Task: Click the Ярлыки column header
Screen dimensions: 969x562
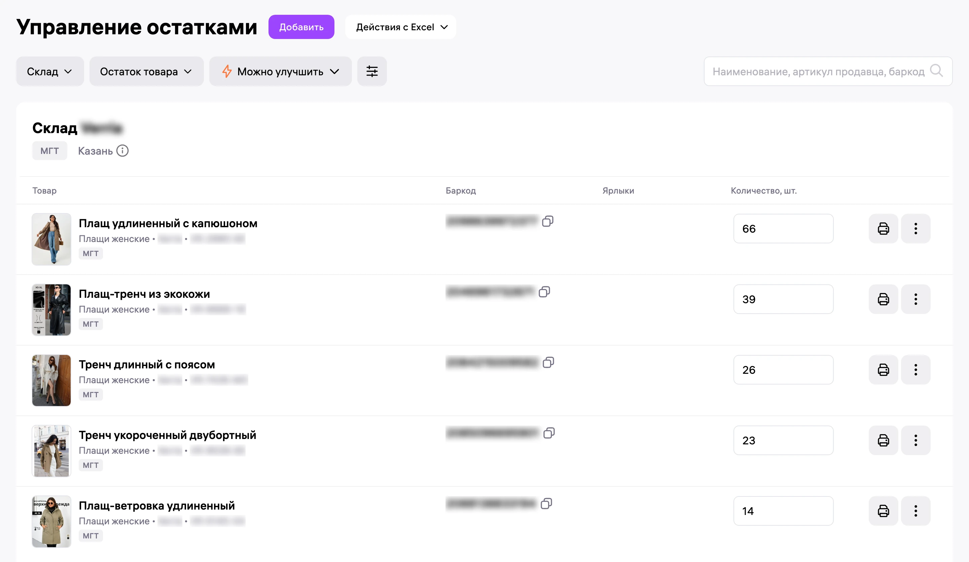Action: tap(618, 191)
